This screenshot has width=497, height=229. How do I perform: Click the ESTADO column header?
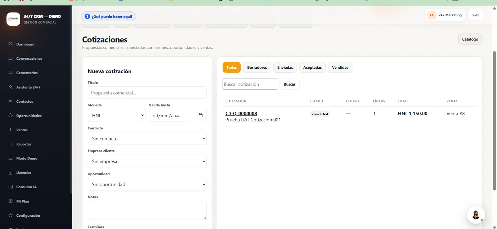[x=316, y=101]
